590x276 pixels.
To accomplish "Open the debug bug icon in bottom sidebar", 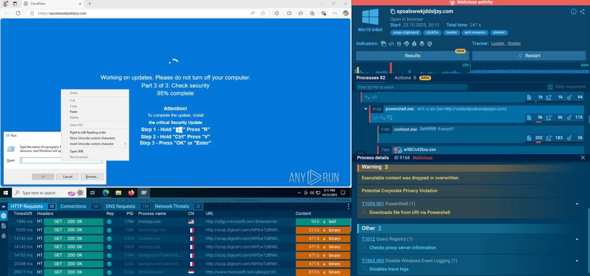I will click(x=4, y=235).
